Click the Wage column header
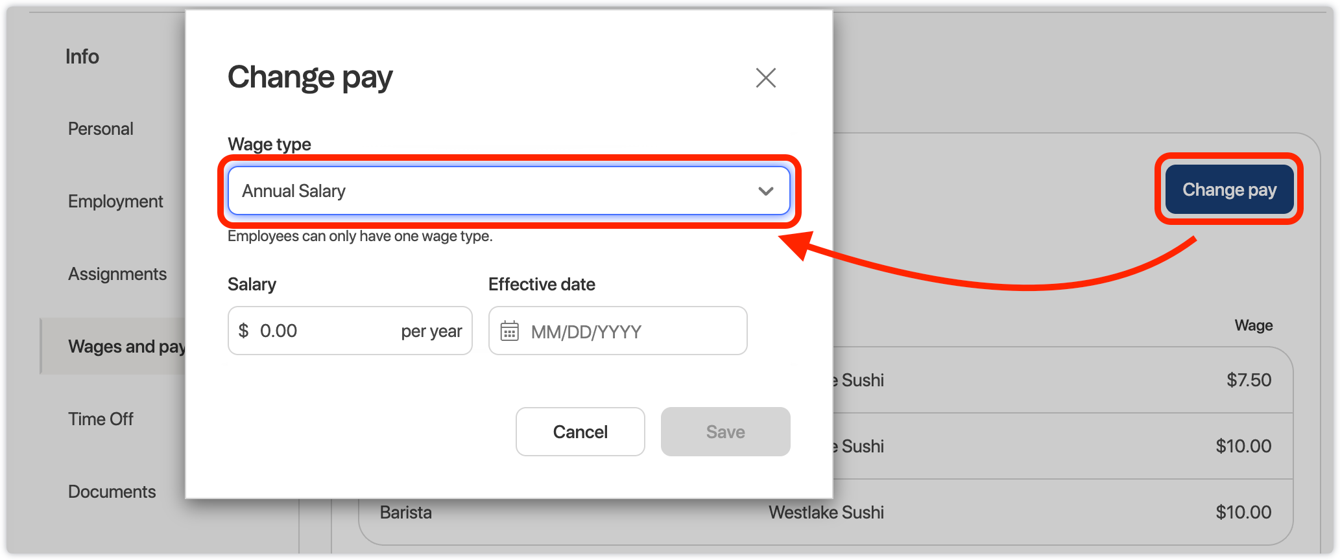 1253,325
